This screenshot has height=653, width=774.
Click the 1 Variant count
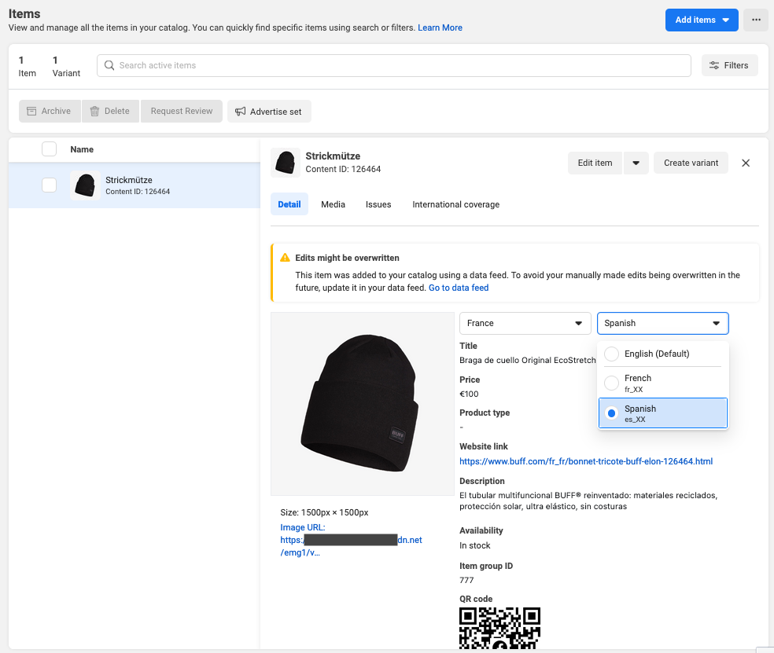(x=66, y=67)
